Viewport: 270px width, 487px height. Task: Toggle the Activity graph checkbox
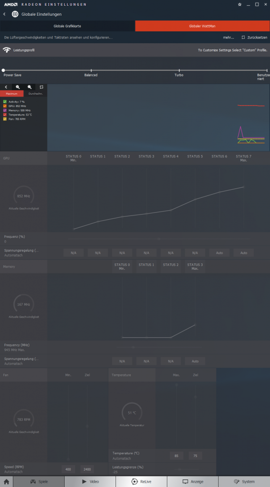(x=5, y=102)
